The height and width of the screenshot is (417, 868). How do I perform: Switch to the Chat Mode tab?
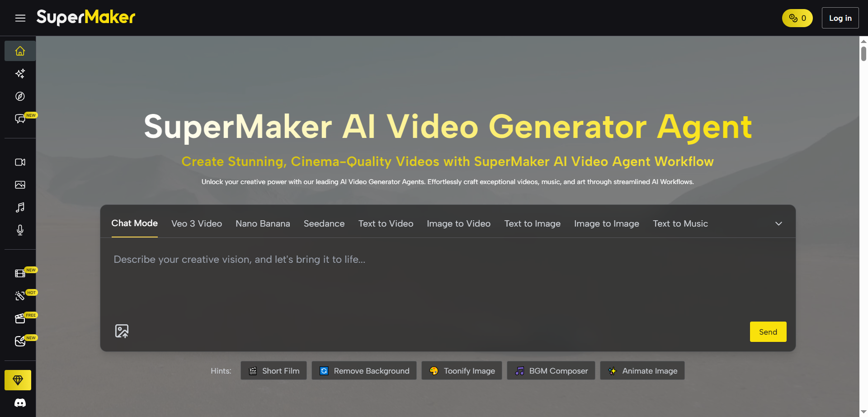(134, 223)
